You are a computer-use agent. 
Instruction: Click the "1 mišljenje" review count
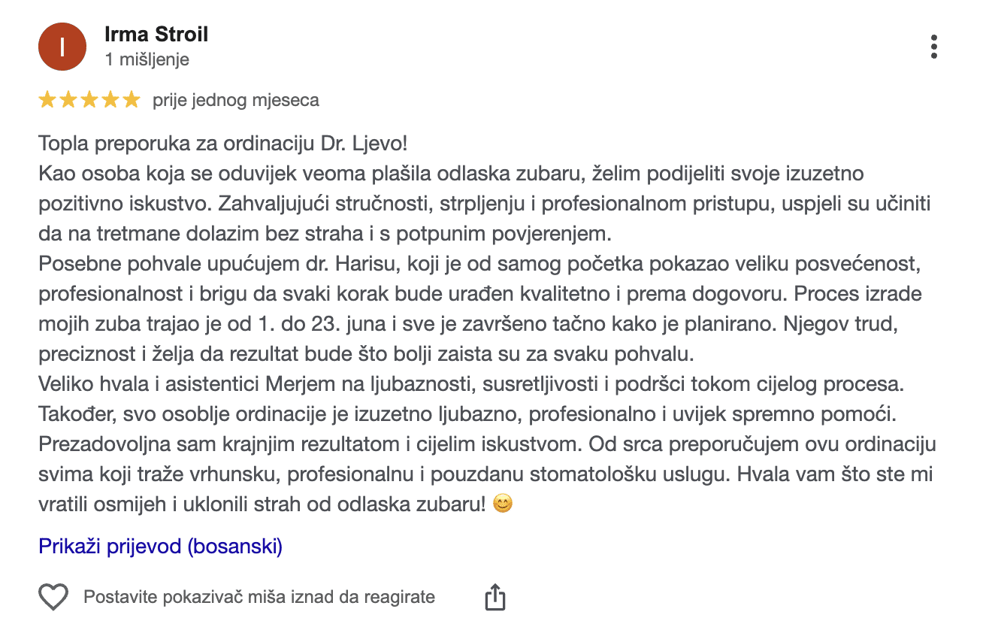(x=147, y=59)
